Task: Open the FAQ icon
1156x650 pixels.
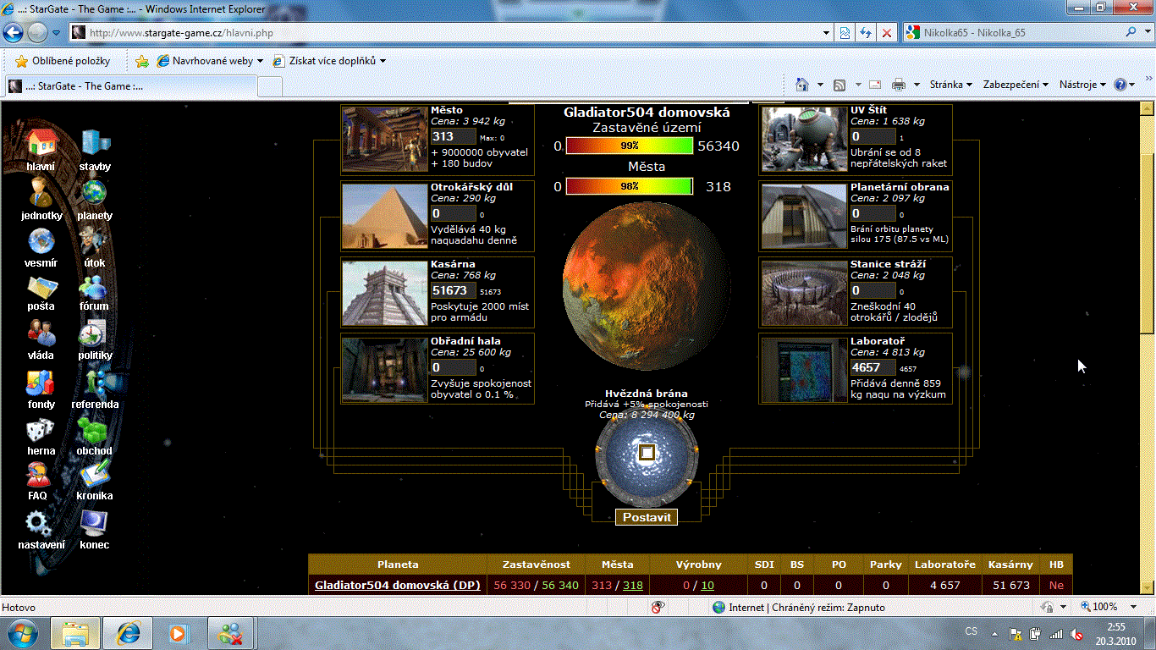Action: click(38, 476)
